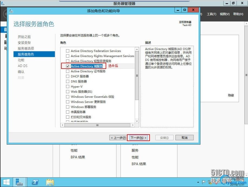This screenshot has width=248, height=187.
Task: Enable the DNS 服务器 role
Action: pos(68,81)
